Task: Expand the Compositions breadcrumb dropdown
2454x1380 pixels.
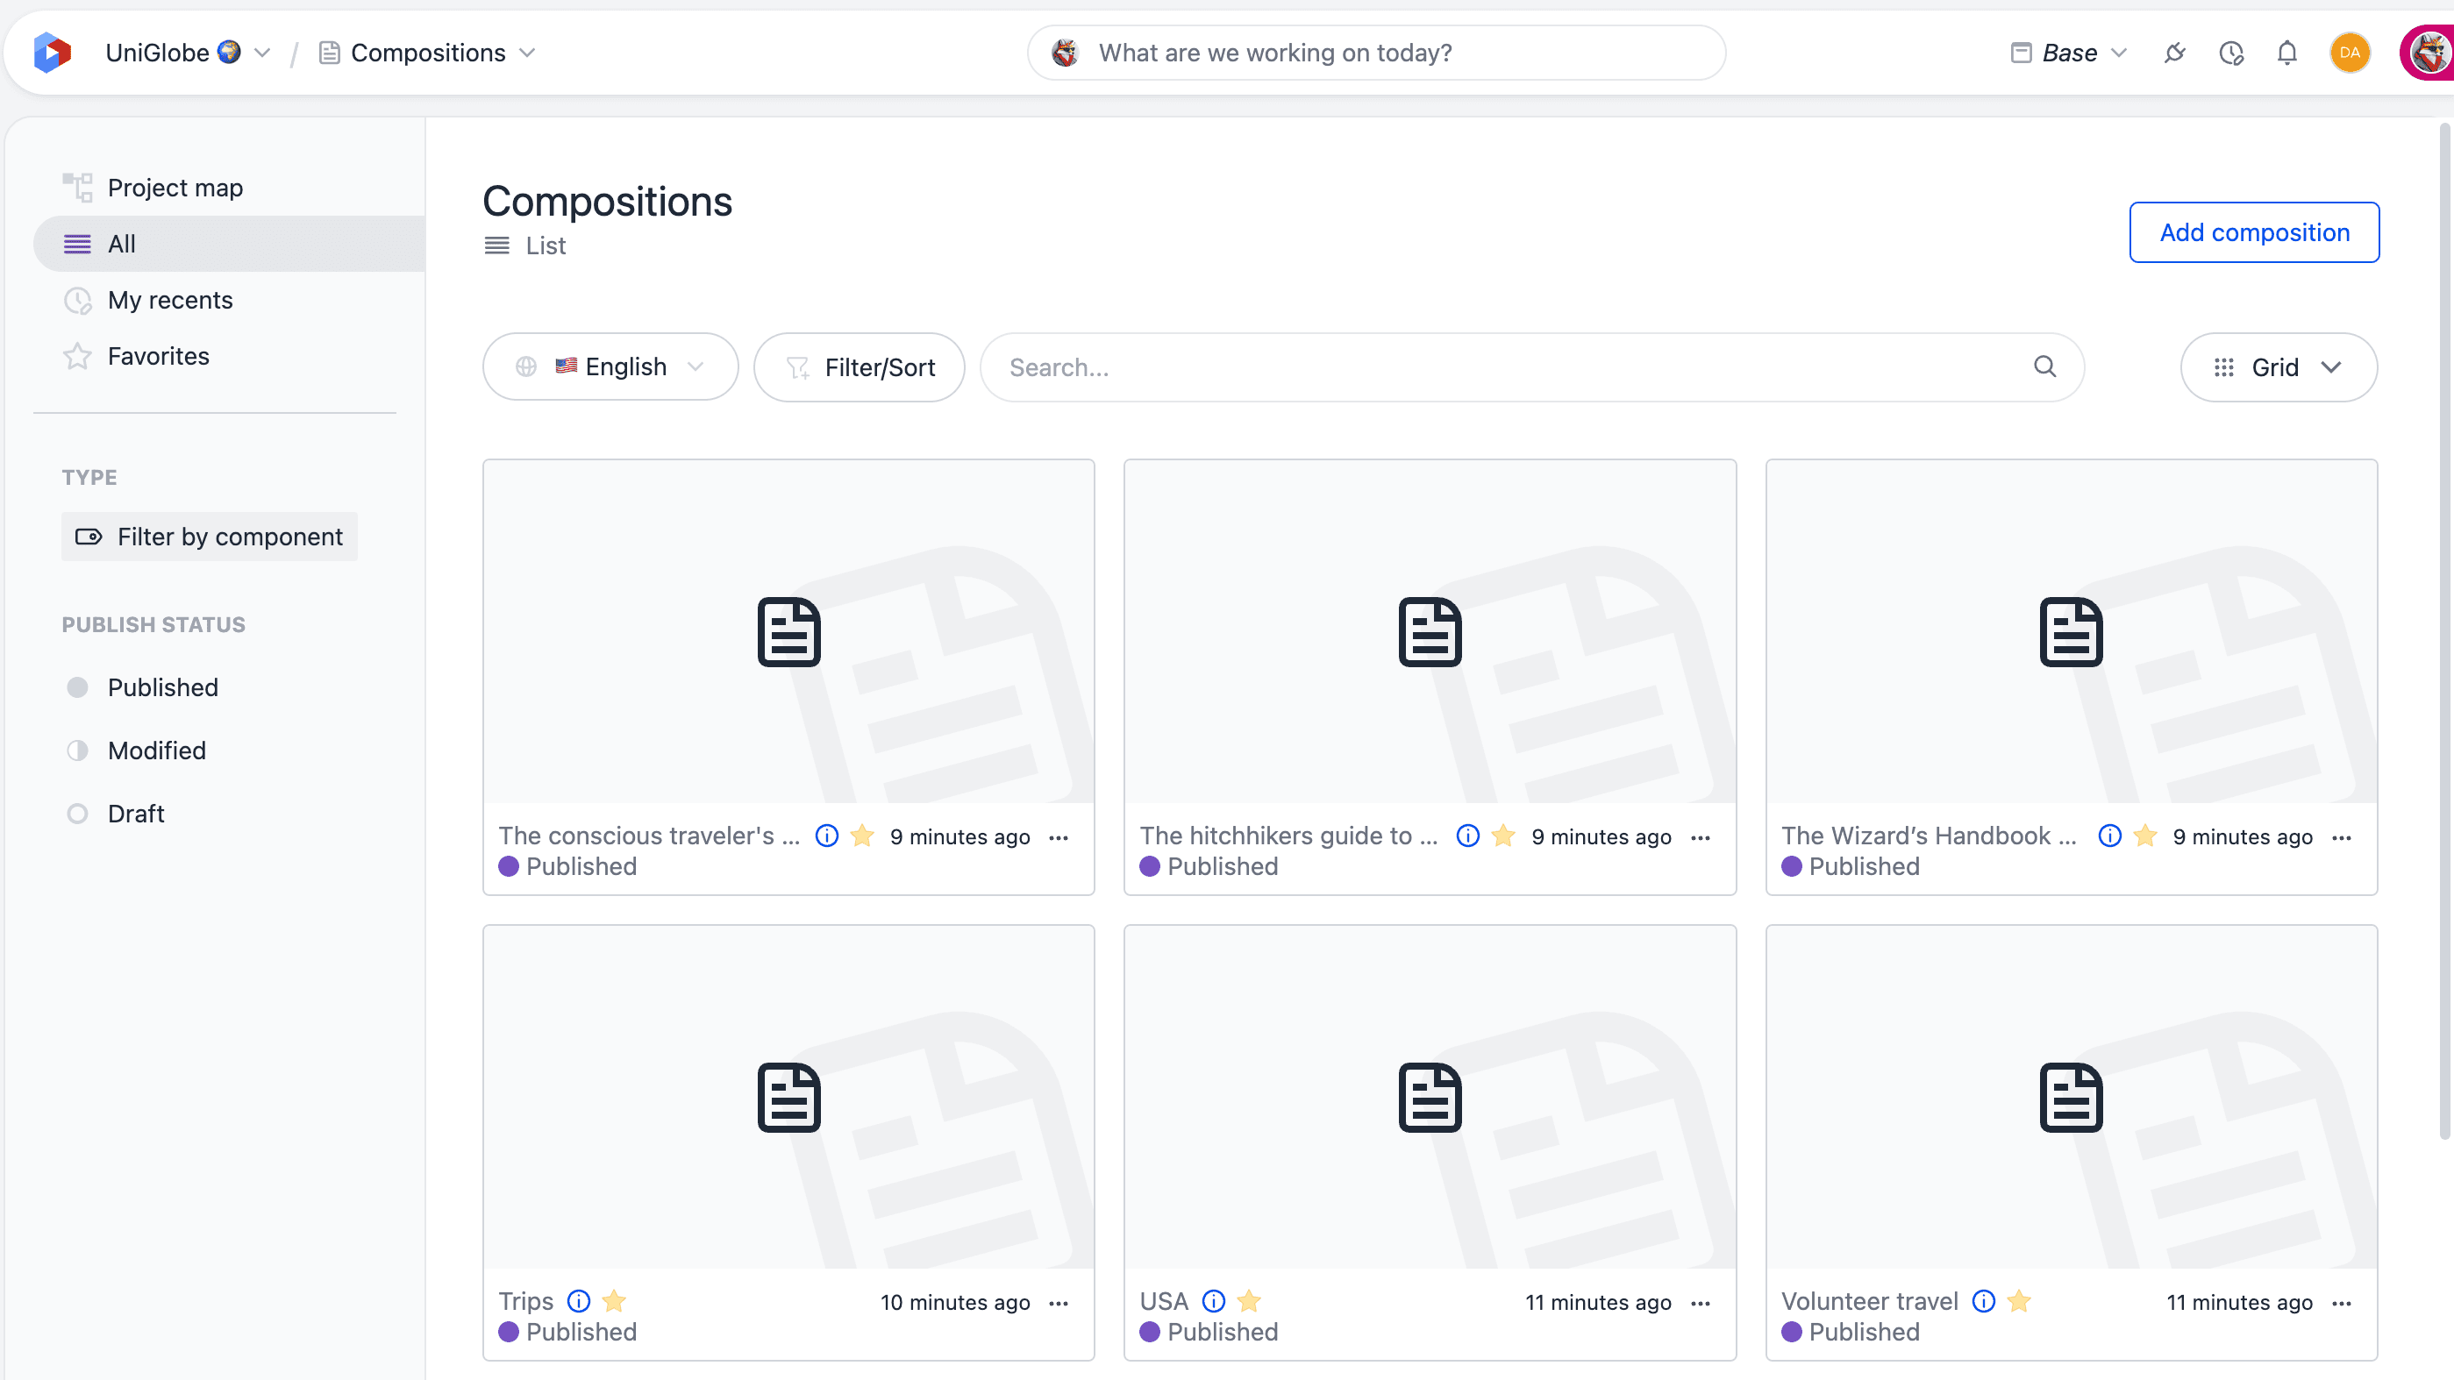Action: [x=527, y=53]
